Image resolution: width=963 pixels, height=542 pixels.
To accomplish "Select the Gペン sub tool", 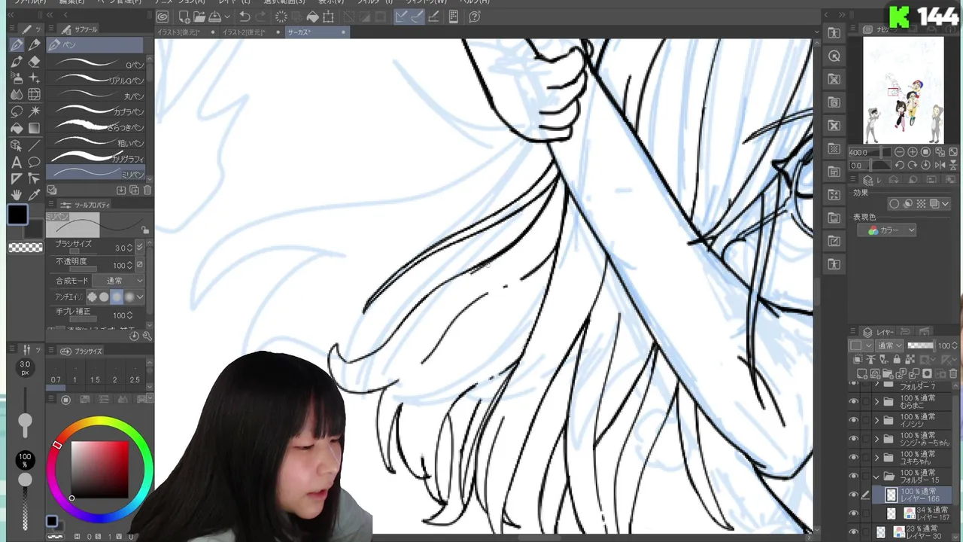I will [96, 65].
